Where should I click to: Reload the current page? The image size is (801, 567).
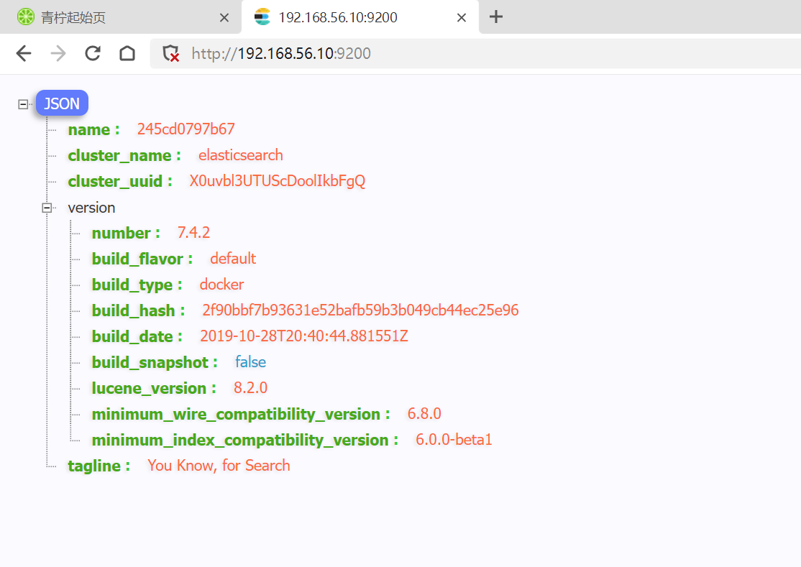(x=93, y=53)
